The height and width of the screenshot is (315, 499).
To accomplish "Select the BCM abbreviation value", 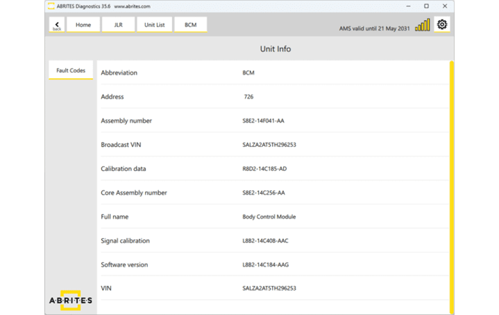I will [248, 73].
